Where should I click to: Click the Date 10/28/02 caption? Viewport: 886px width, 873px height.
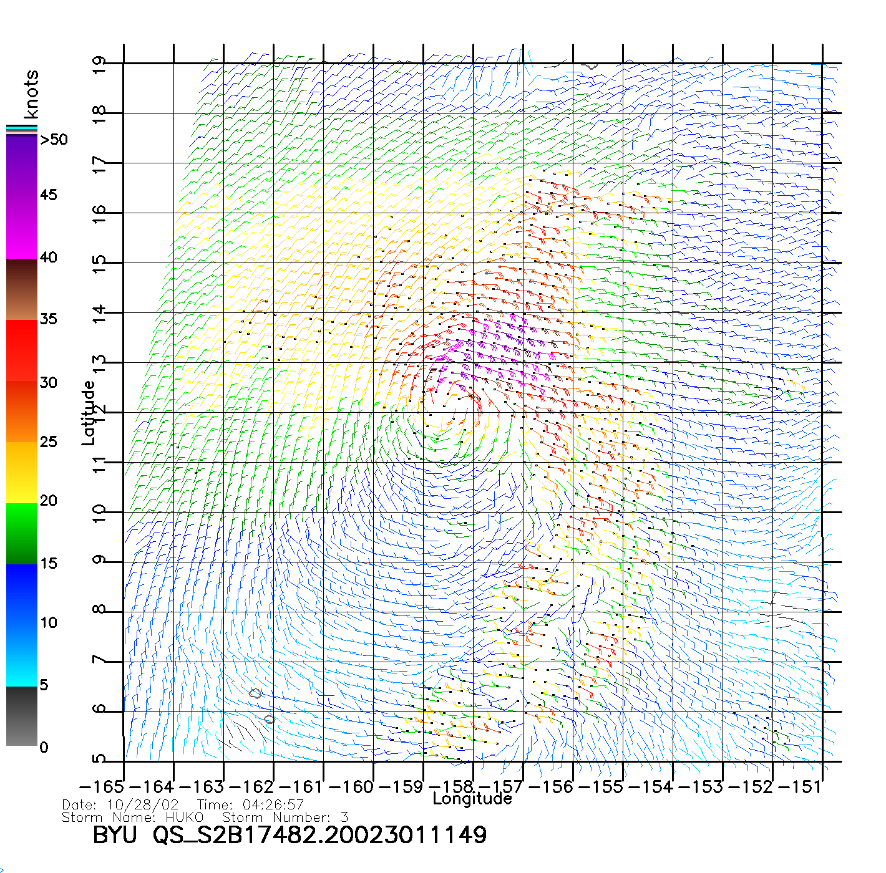coord(120,804)
